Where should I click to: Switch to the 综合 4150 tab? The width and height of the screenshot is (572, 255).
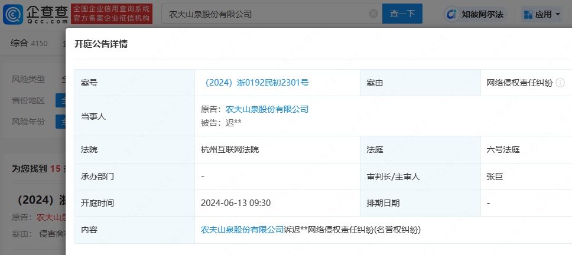point(29,43)
